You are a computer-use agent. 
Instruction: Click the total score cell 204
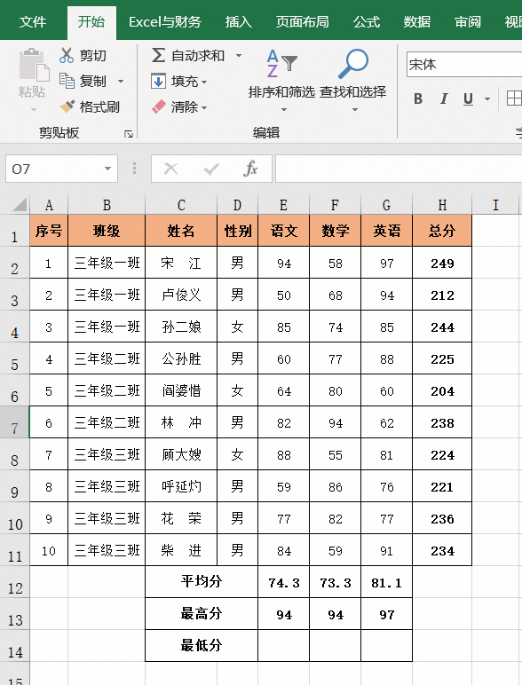442,390
